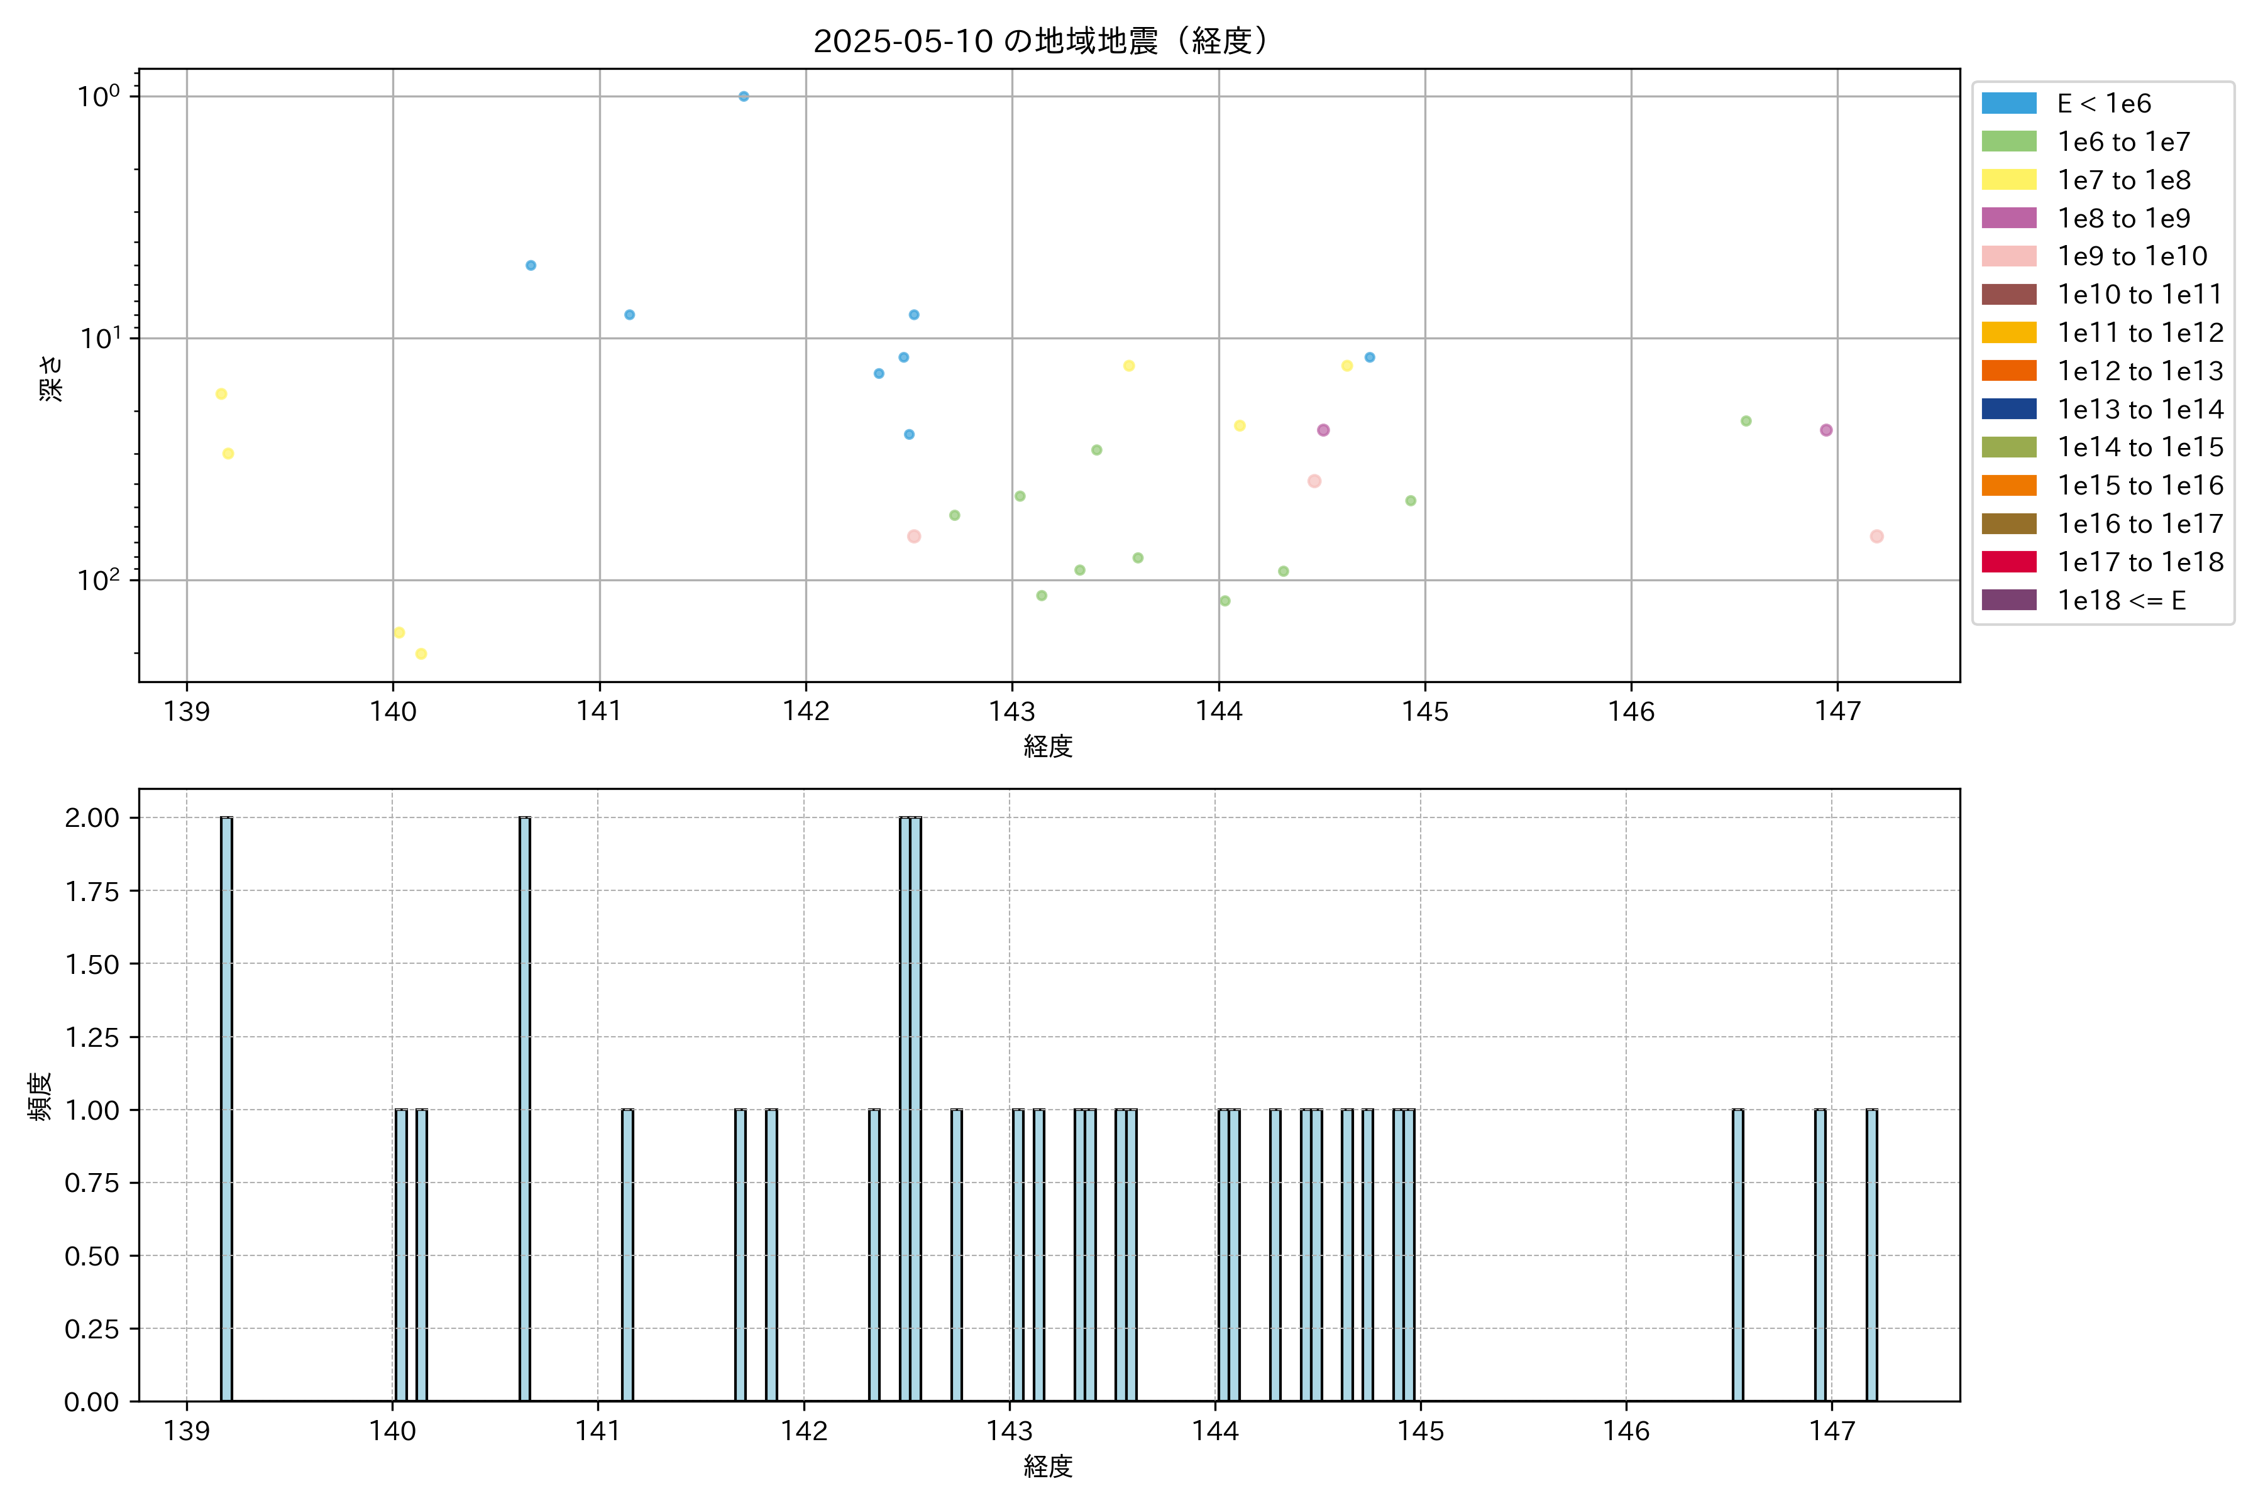The height and width of the screenshot is (1508, 2263).
Task: Click the lowest yellow point near longitude 140
Action: tap(421, 654)
